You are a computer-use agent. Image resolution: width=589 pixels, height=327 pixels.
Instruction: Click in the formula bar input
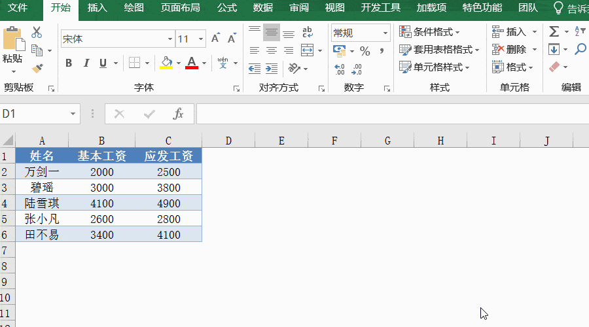coord(393,114)
